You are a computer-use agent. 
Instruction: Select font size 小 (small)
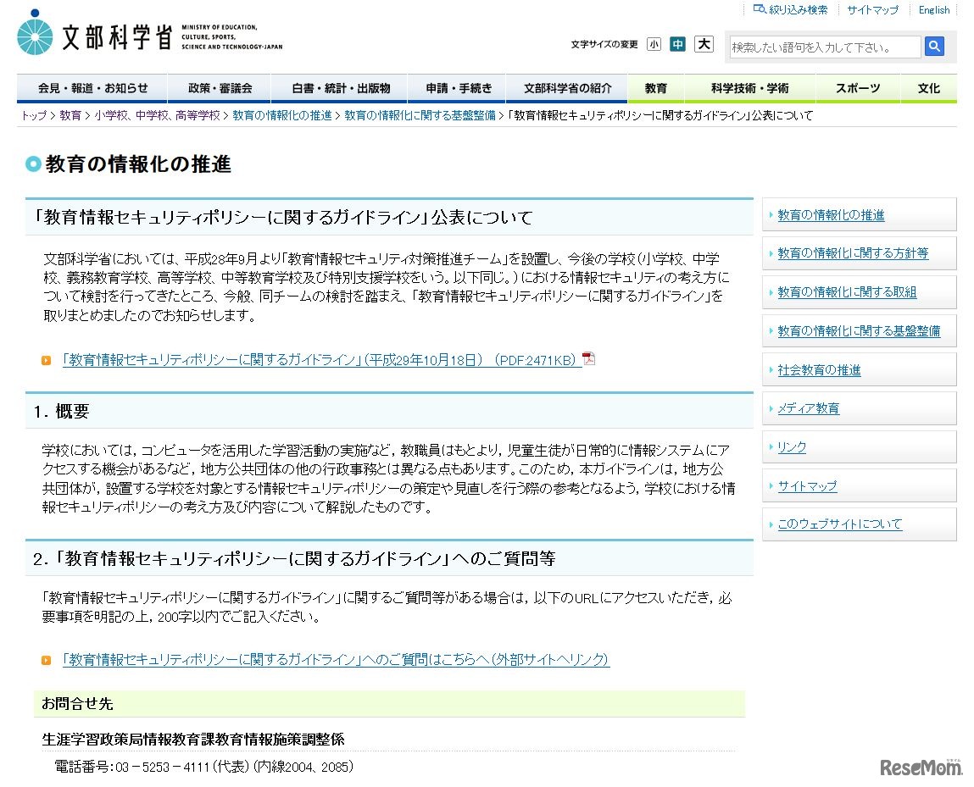coord(654,43)
